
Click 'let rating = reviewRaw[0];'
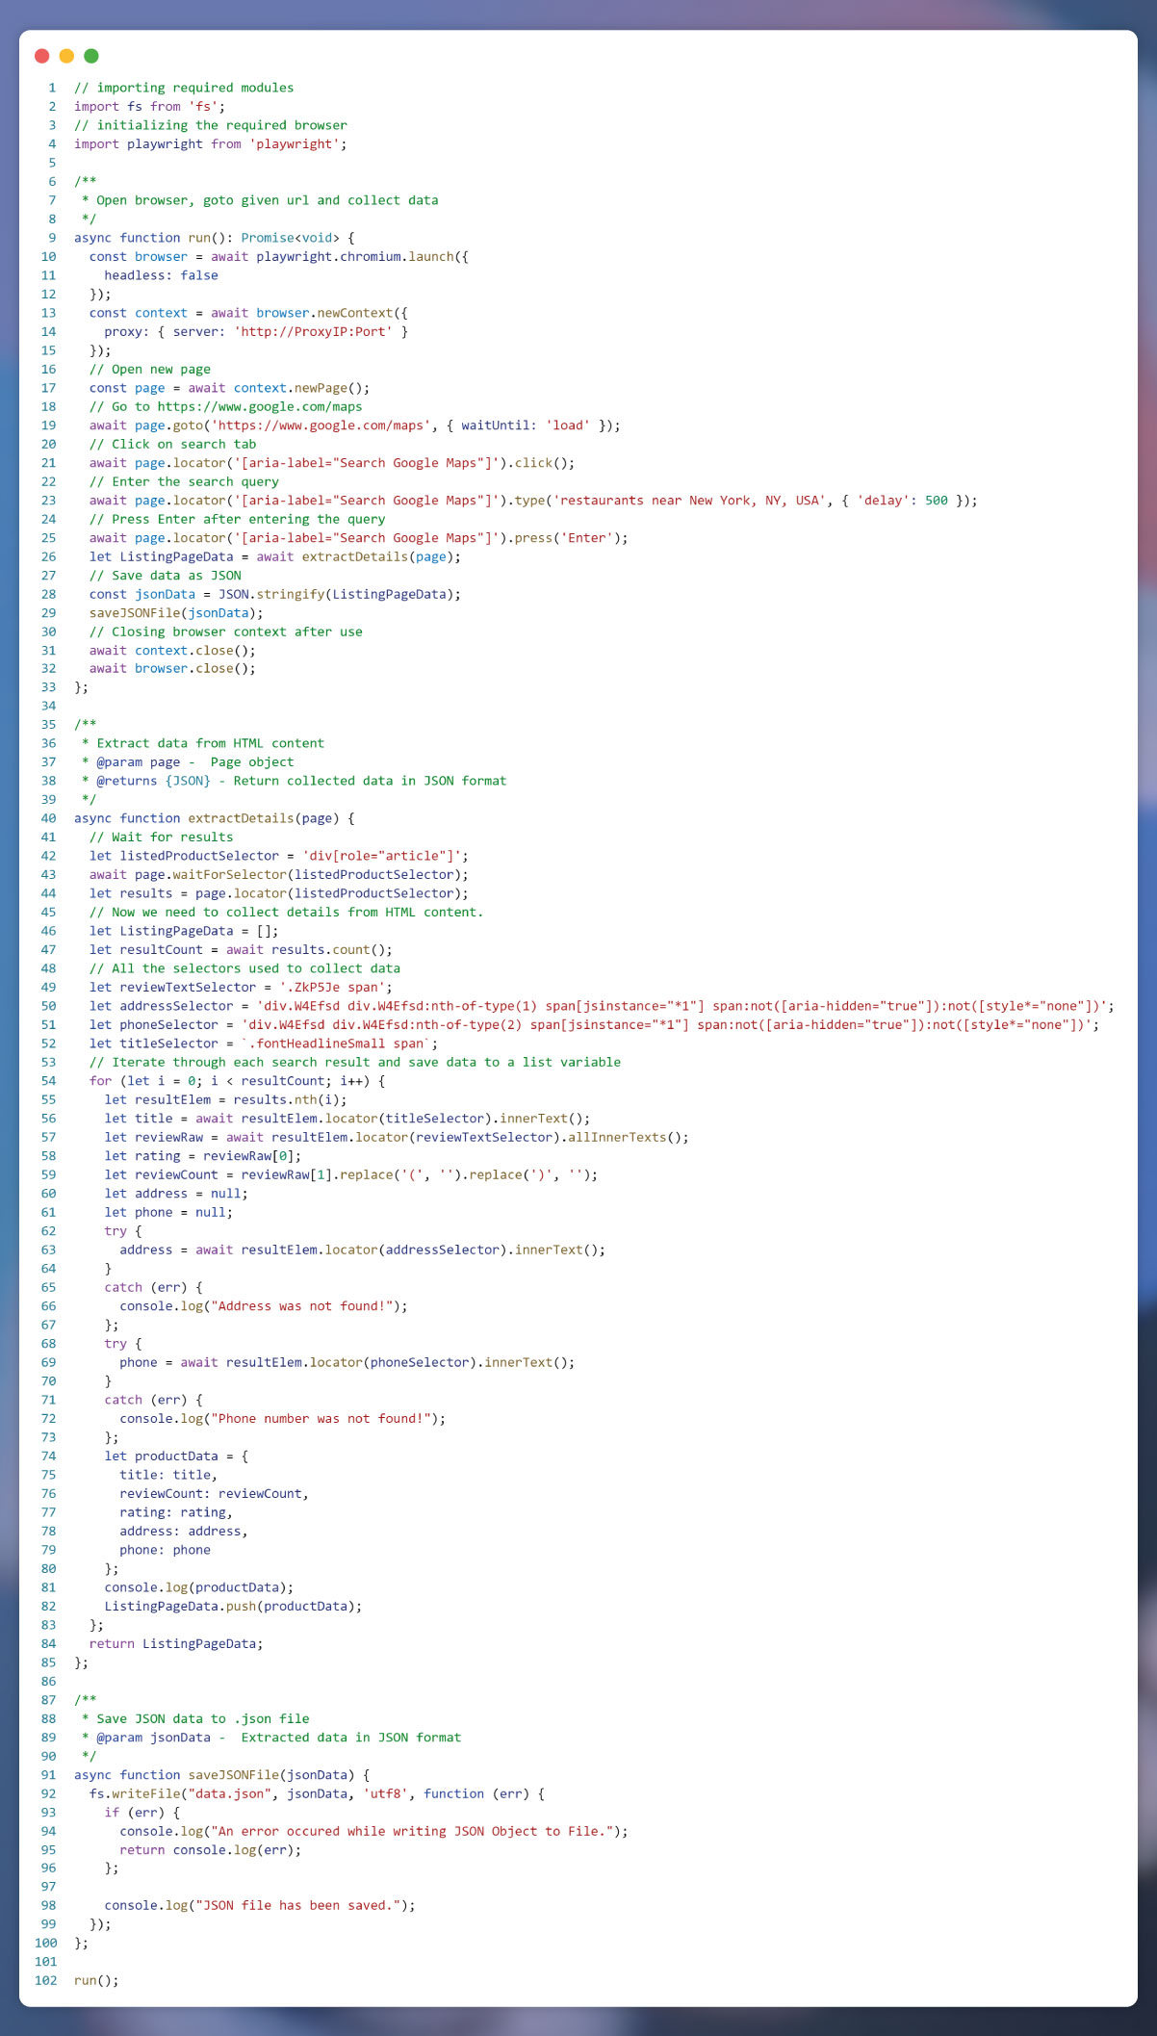click(x=203, y=1156)
